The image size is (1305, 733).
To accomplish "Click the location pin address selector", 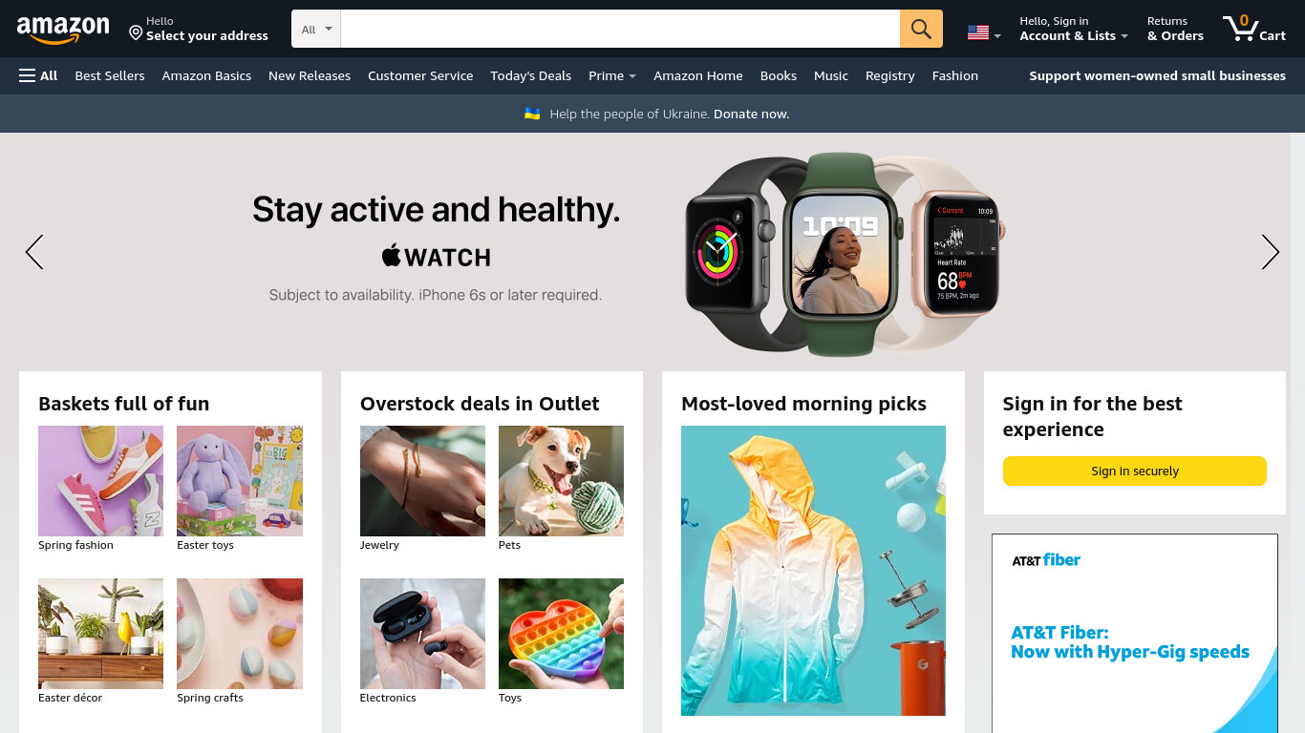I will pos(199,29).
